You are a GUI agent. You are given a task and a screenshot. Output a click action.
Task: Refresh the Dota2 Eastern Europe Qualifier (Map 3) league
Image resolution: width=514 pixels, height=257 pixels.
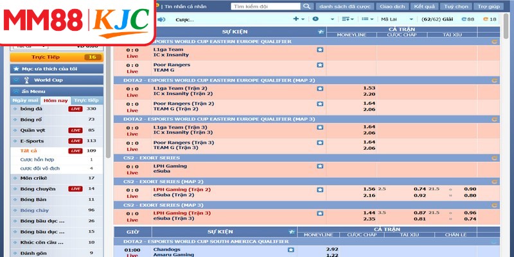click(494, 120)
